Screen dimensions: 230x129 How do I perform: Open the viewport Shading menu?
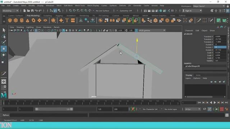(x=20, y=27)
